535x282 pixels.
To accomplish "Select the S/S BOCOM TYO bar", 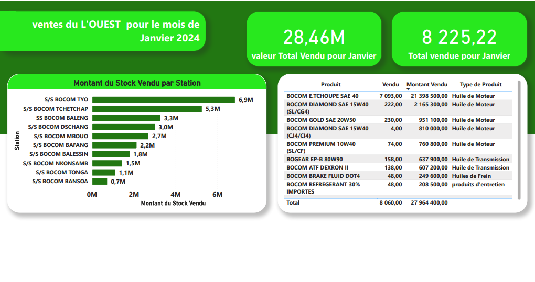I will 164,100.
